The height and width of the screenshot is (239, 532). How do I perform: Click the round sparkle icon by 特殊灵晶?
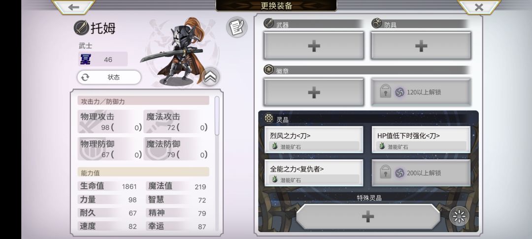(459, 216)
